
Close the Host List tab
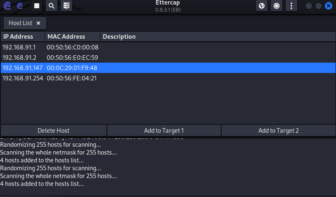click(x=38, y=23)
